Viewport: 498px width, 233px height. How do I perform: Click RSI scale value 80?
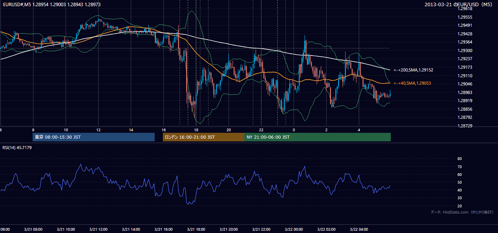coord(459,159)
